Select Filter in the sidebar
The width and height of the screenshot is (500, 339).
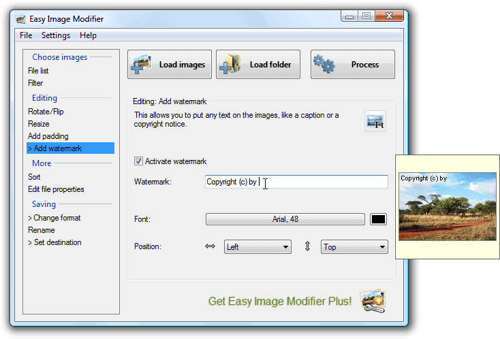pyautogui.click(x=35, y=83)
